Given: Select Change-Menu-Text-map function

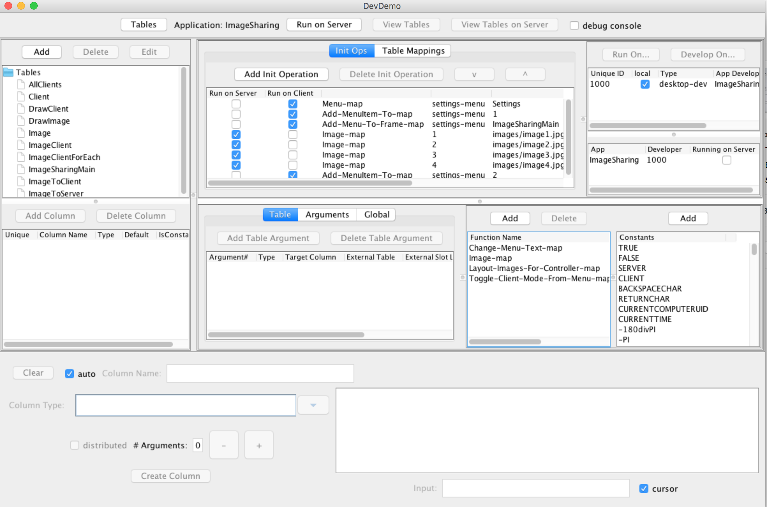Looking at the screenshot, I should pos(516,248).
